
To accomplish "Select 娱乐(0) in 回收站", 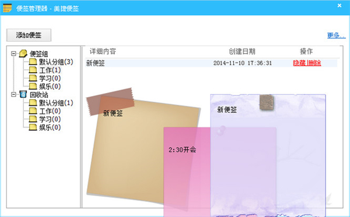I will (x=50, y=127).
